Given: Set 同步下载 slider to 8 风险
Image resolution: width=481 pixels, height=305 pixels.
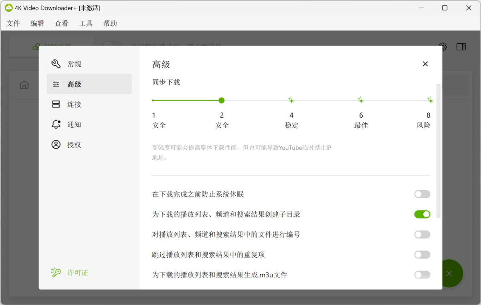Looking at the screenshot, I should click(x=430, y=100).
